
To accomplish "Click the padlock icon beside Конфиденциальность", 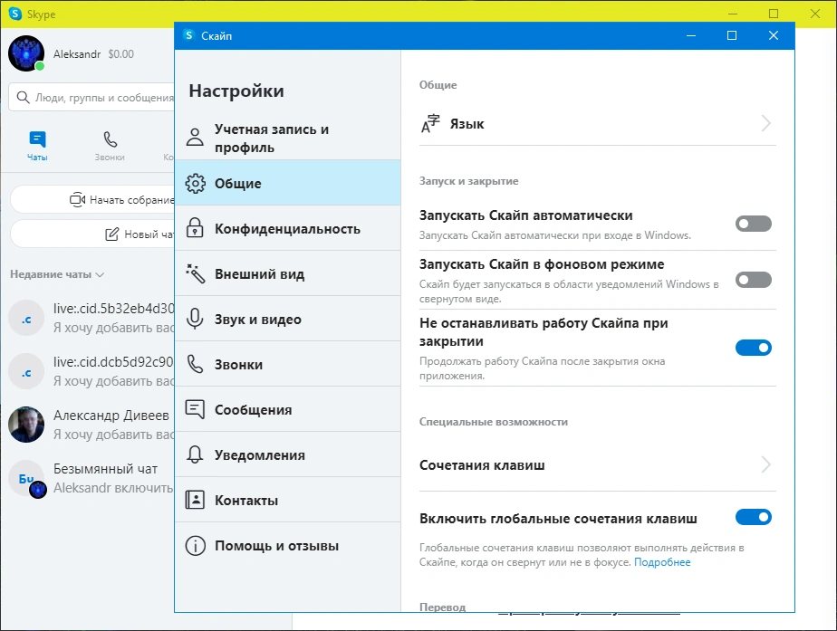I will tap(195, 228).
